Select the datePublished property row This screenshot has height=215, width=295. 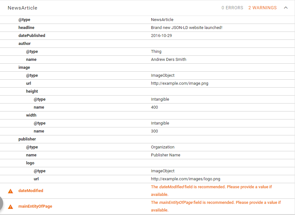[x=32, y=36]
